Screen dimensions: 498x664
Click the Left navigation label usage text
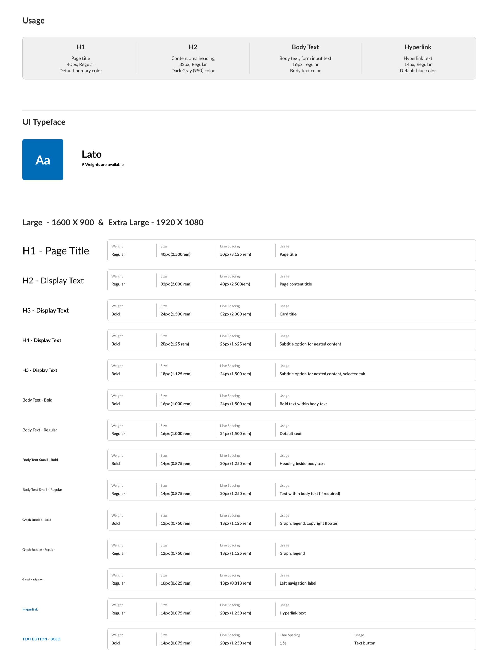tap(298, 583)
